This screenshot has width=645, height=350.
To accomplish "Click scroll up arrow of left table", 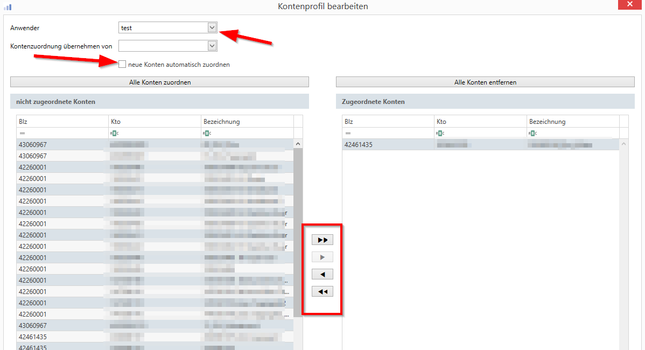I will point(298,144).
